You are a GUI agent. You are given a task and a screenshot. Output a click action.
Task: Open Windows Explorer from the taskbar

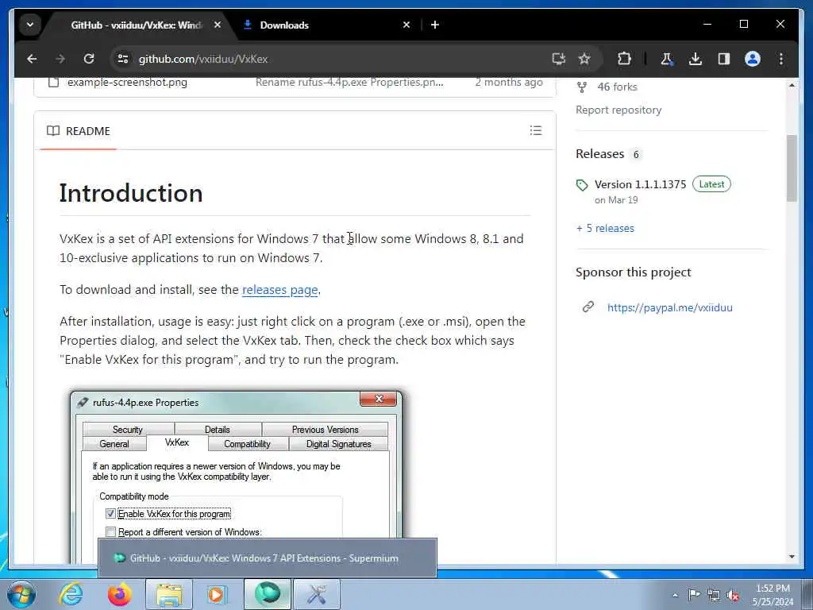(x=169, y=594)
